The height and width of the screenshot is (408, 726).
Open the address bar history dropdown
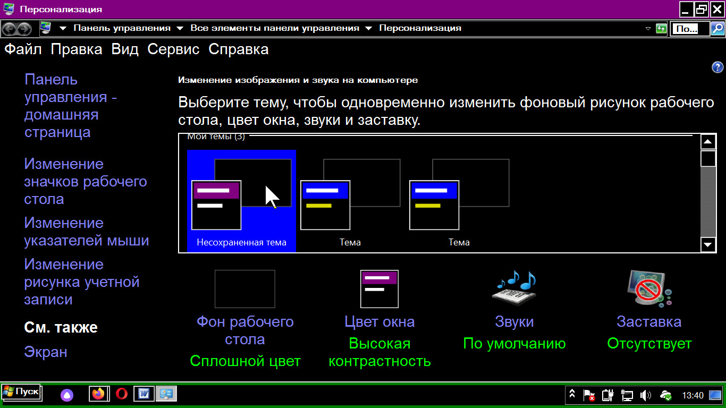pyautogui.click(x=647, y=28)
